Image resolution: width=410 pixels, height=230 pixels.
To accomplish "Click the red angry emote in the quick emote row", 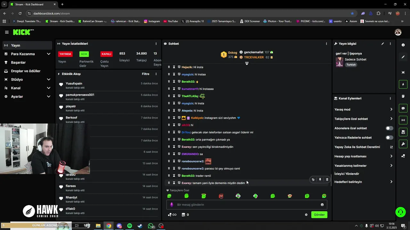I will [x=221, y=196].
